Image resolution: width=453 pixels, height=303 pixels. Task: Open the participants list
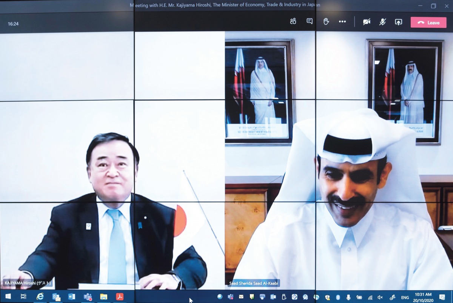[x=293, y=21]
